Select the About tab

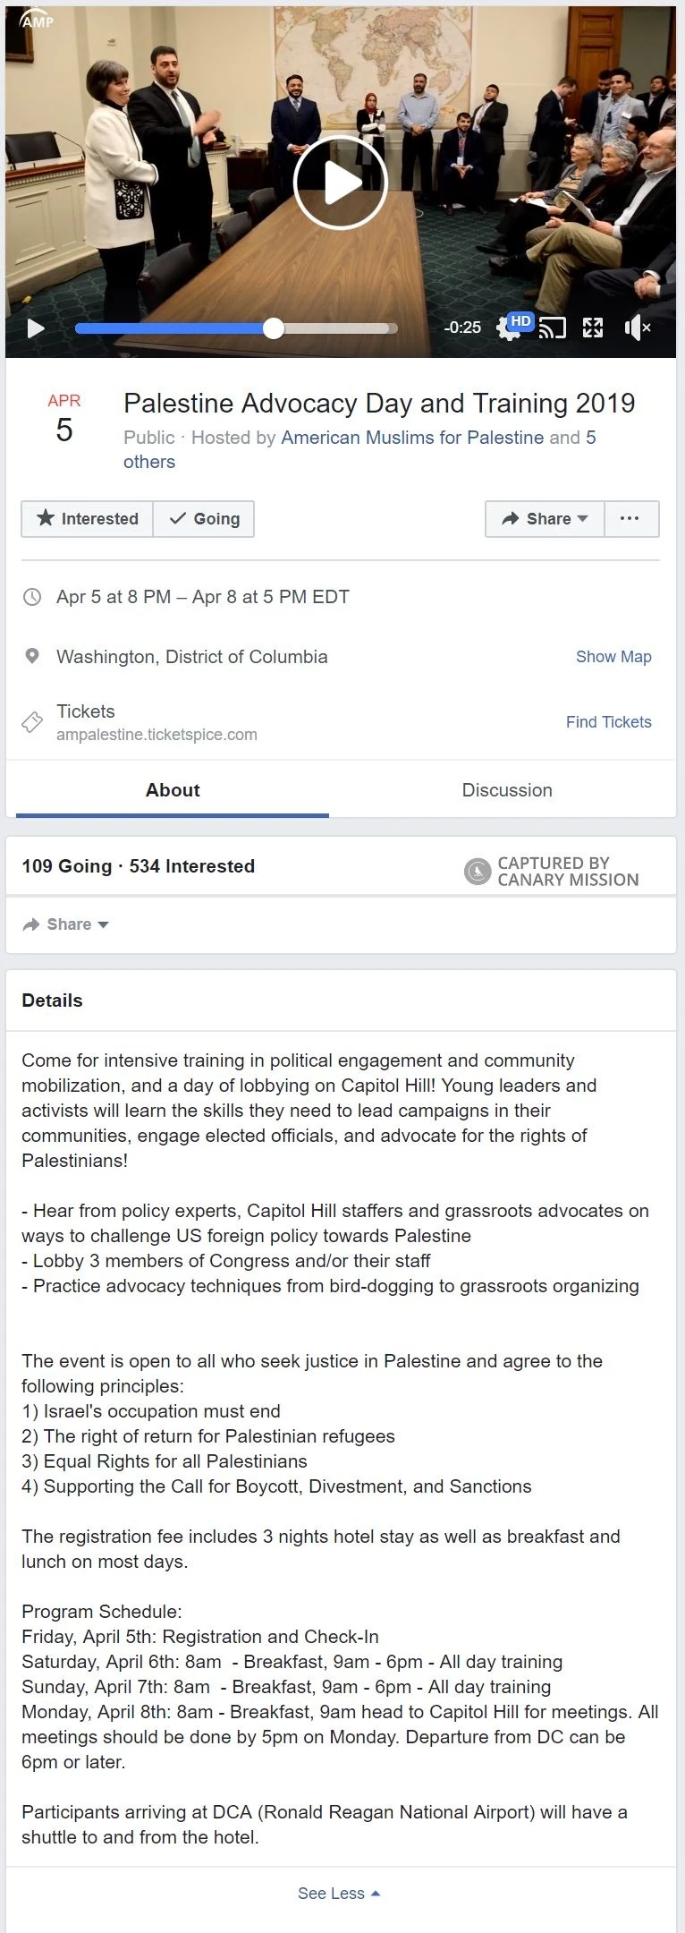coord(173,790)
